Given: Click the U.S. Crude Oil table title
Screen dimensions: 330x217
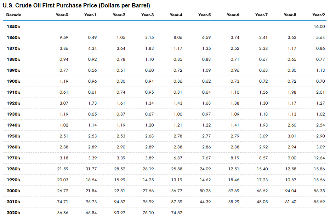Looking at the screenshot, I should point(76,5).
